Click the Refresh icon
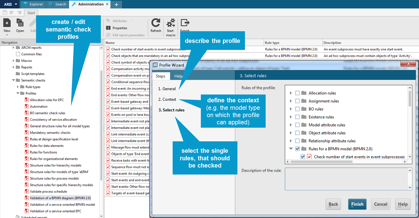 click(x=156, y=23)
